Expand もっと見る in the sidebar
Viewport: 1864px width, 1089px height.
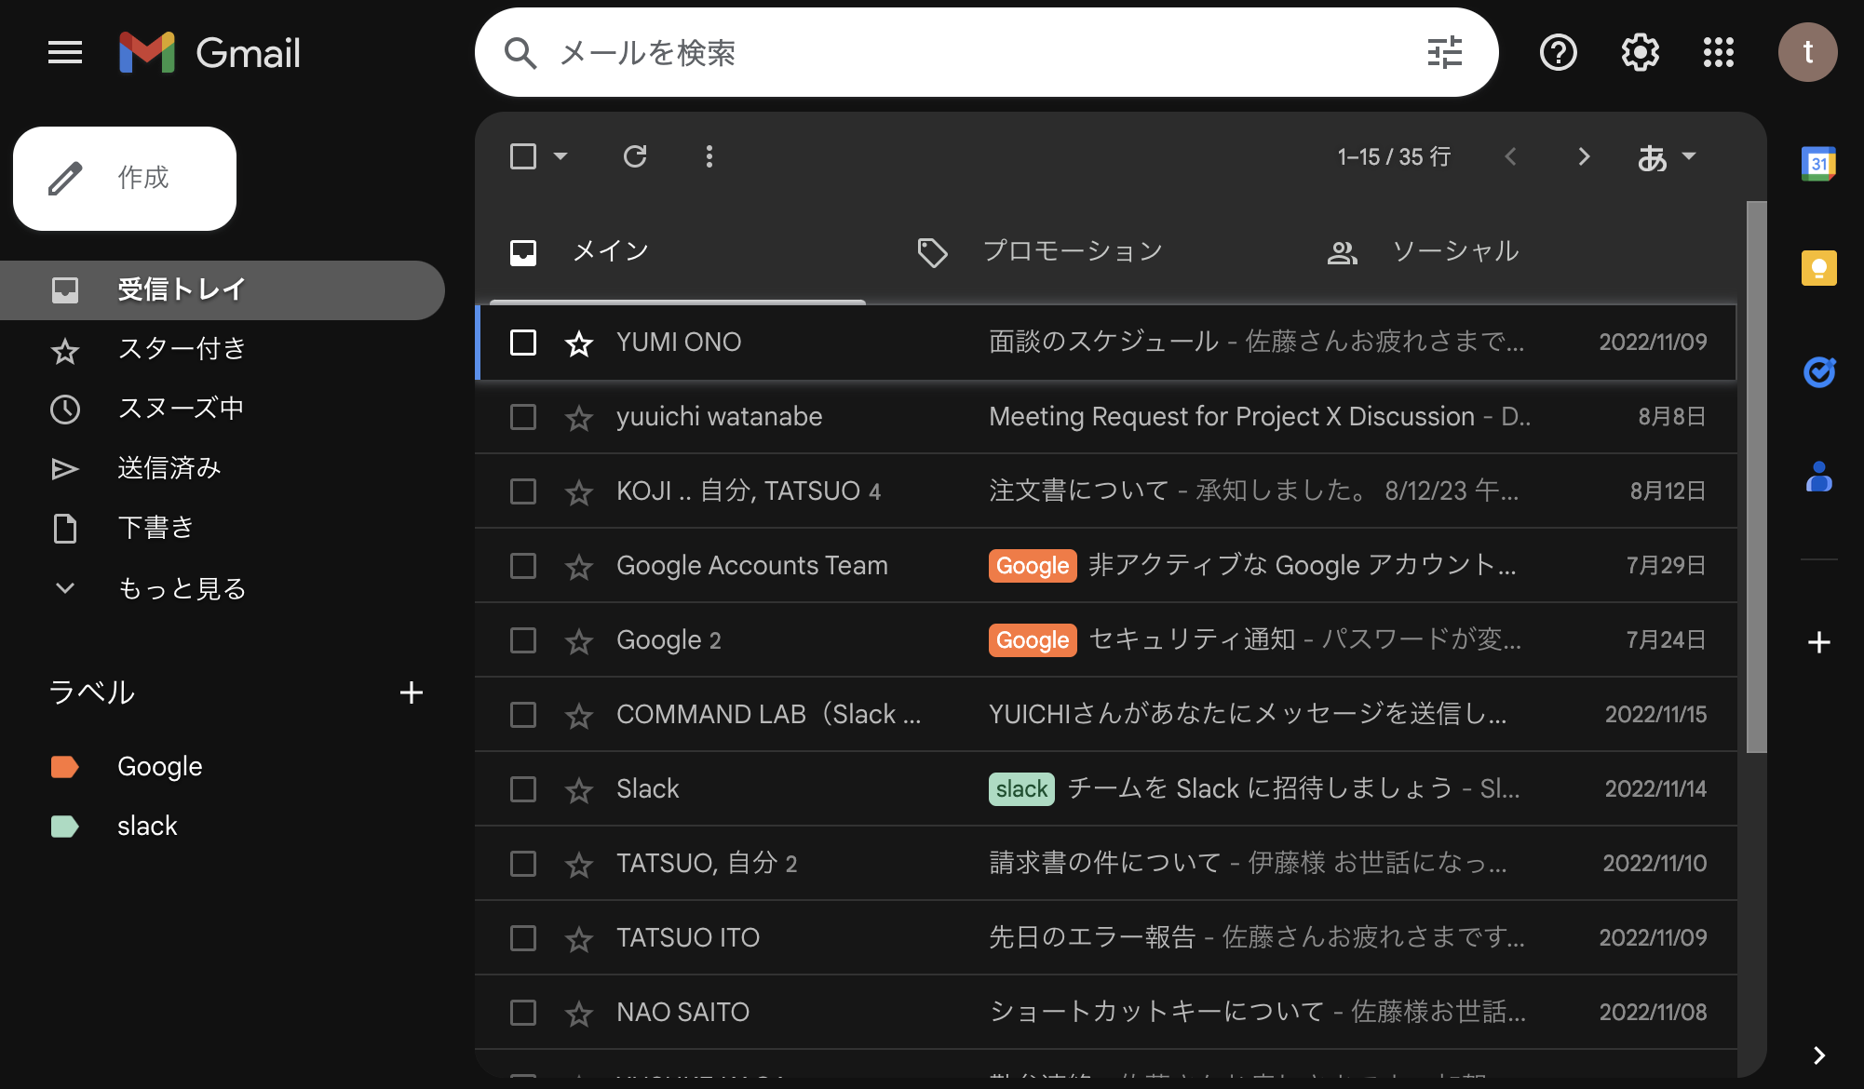click(x=182, y=587)
